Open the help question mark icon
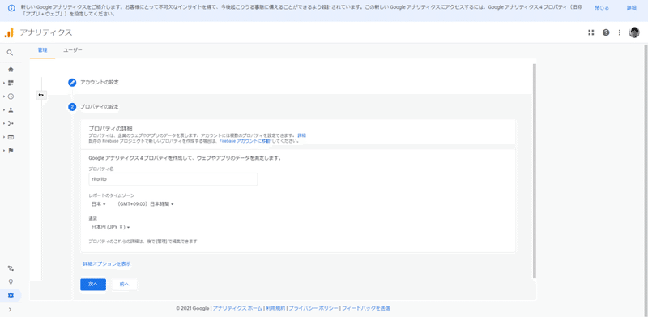This screenshot has height=317, width=648. click(x=606, y=32)
